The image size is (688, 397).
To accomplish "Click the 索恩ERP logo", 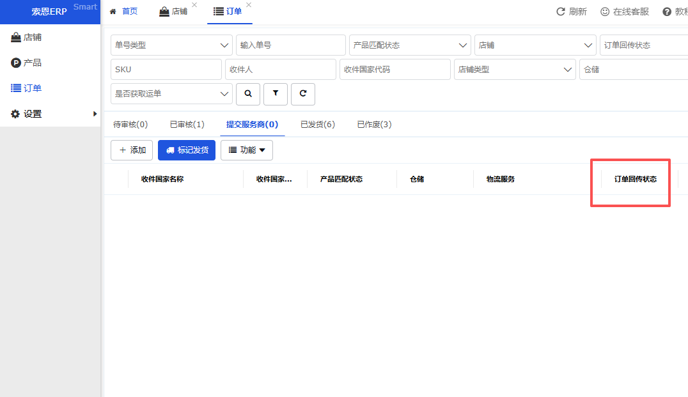I will (x=49, y=12).
